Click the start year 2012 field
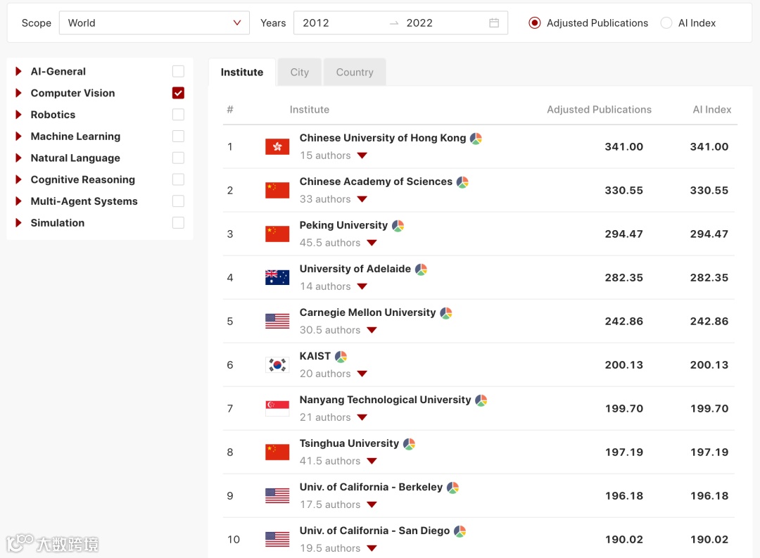The width and height of the screenshot is (760, 558). click(x=316, y=23)
